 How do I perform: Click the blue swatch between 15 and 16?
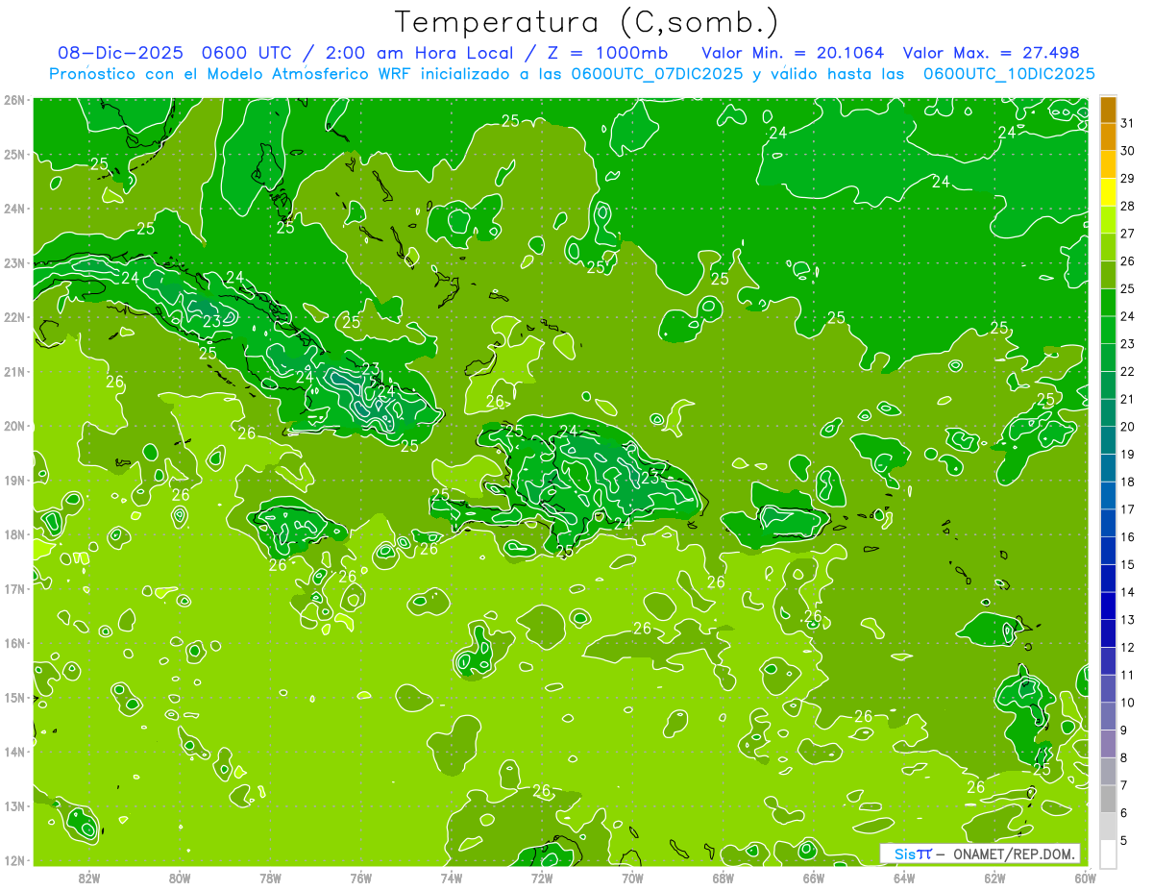click(1108, 551)
